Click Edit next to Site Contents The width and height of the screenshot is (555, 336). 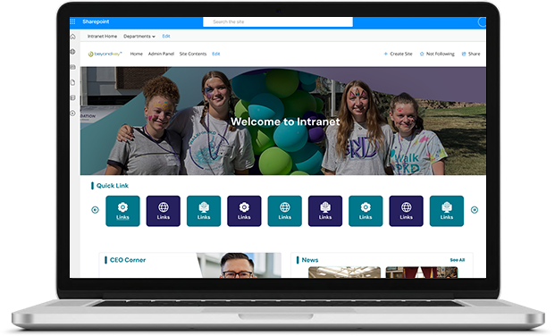point(216,54)
